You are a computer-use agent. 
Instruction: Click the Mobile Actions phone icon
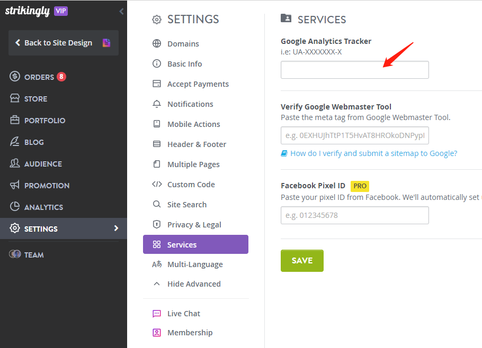[x=157, y=124]
